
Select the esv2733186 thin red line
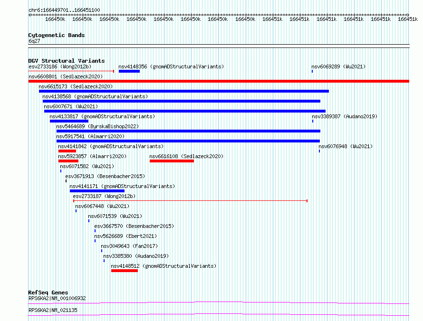point(71,71)
